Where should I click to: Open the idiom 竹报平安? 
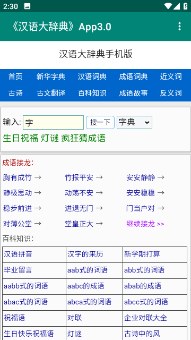coord(79,178)
